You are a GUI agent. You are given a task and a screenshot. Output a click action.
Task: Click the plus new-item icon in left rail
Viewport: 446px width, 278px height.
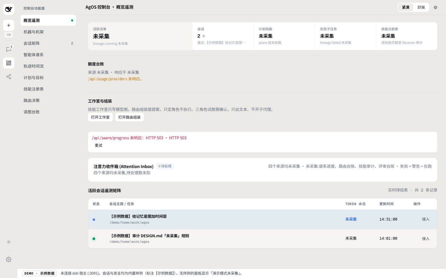pos(9,25)
